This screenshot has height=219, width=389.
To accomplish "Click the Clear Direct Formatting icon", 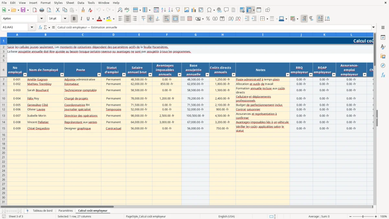I will click(90, 10).
